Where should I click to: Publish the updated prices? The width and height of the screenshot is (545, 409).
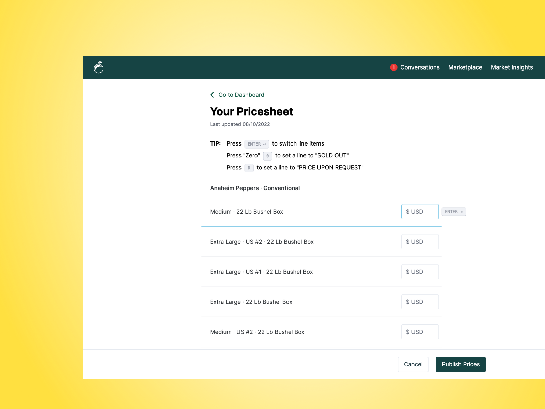[461, 364]
